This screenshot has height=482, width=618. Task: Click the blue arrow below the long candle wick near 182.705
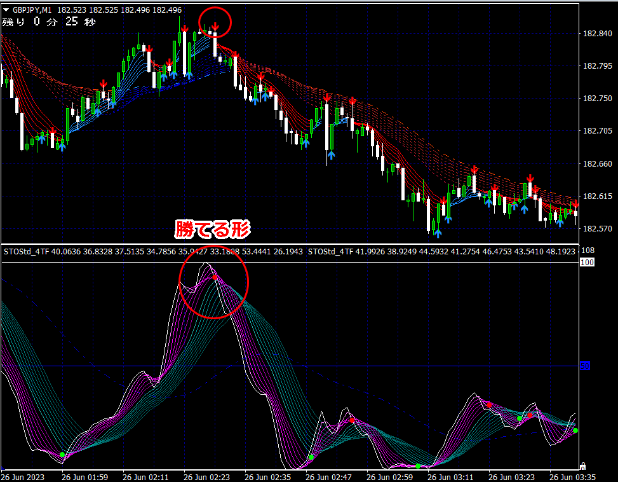331,154
